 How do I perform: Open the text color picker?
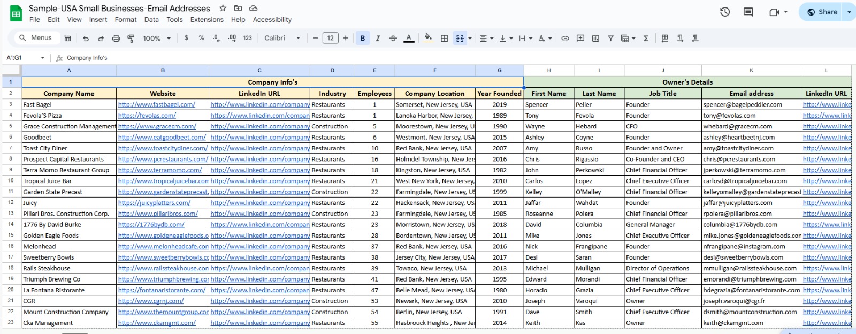[x=409, y=39]
